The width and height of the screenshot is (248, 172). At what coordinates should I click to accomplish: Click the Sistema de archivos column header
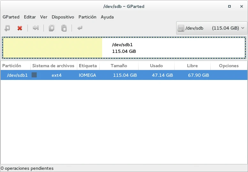pos(53,66)
